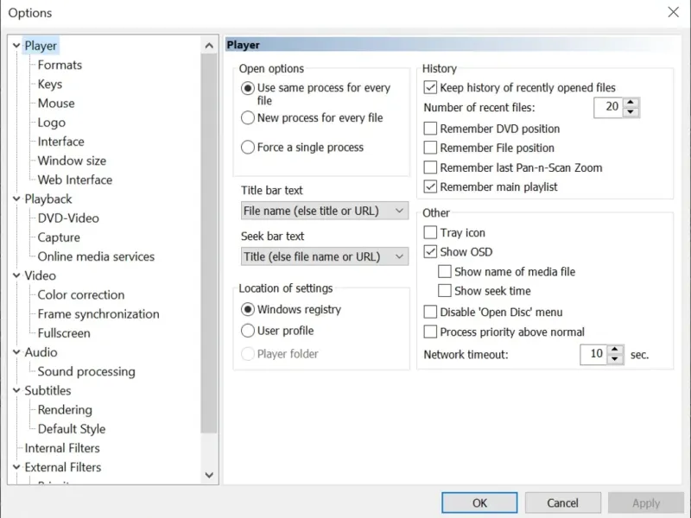Decrease number of recent files stepper
Screen dimensions: 691x518
[631, 112]
